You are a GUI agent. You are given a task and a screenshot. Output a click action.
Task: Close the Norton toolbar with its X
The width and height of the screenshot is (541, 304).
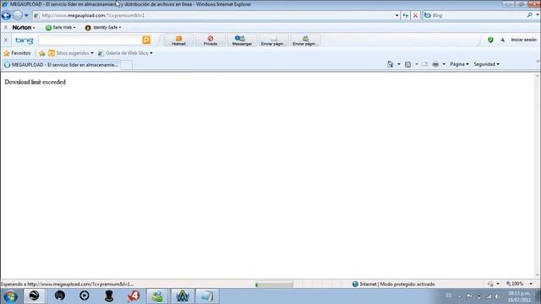6,27
